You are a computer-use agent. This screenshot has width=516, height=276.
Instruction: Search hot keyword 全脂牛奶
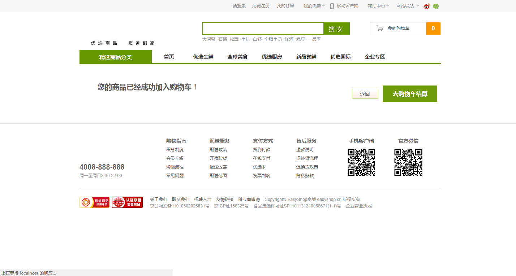click(x=273, y=39)
